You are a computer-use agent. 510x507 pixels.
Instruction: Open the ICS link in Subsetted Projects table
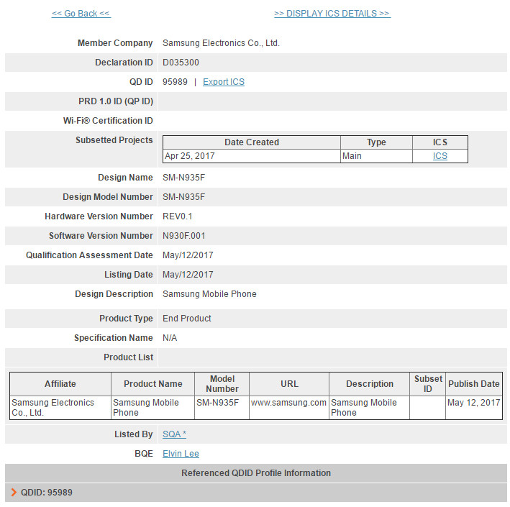(440, 156)
